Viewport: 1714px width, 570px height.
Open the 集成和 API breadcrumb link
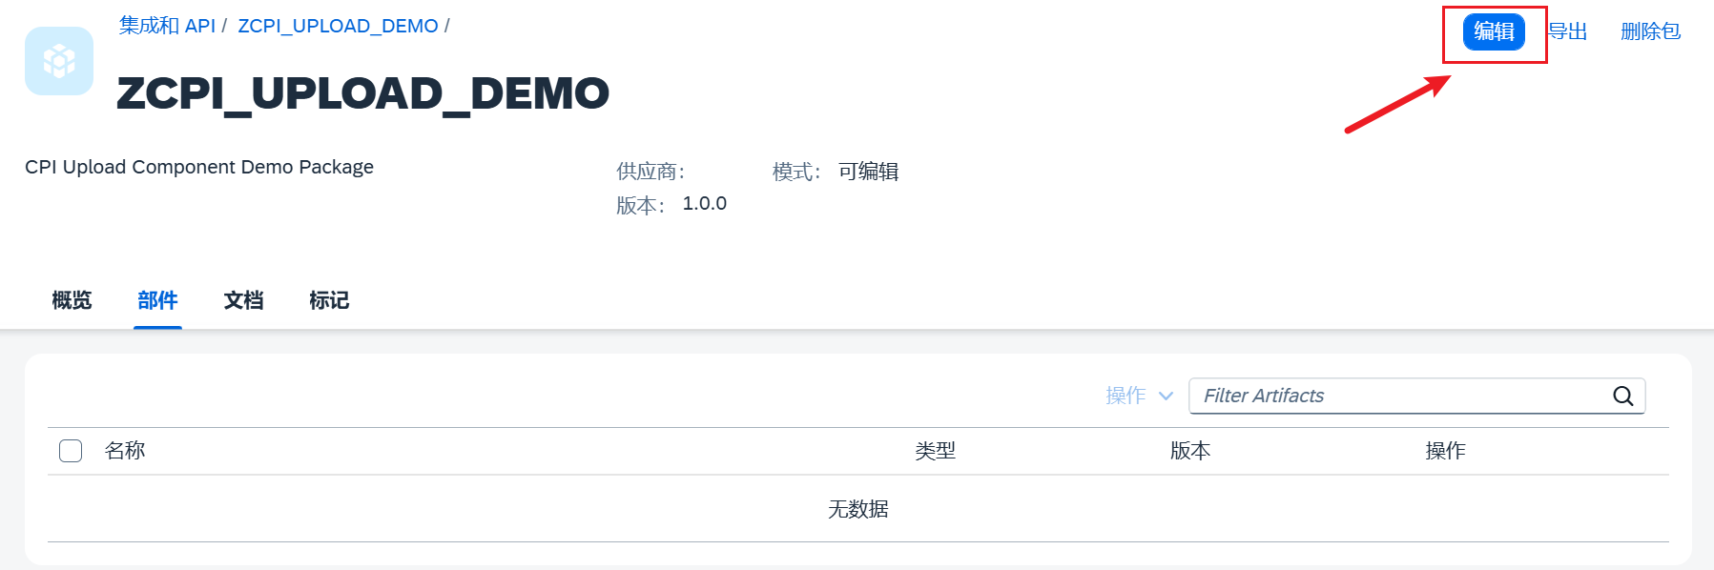[x=167, y=26]
